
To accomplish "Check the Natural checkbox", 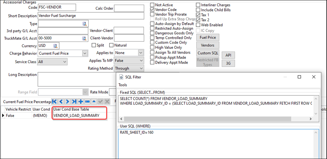I will [112, 45].
